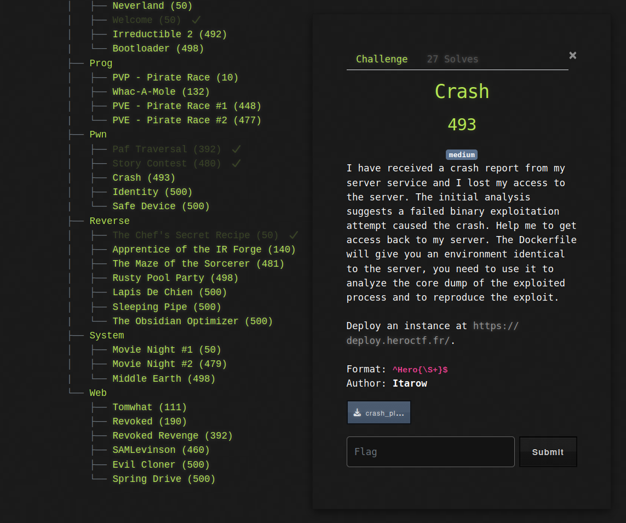The height and width of the screenshot is (523, 626).
Task: Download the crash_pl... attachment file
Action: 379,413
